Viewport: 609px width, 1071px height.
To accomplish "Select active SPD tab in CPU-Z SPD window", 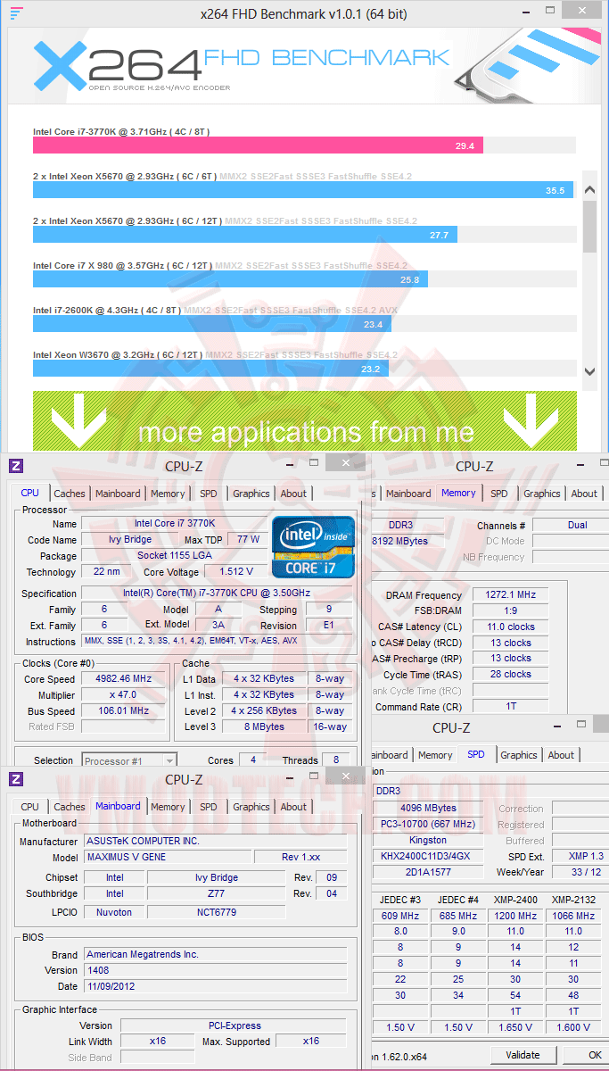I will [476, 754].
